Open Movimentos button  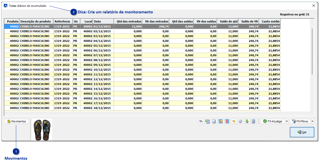[17, 121]
